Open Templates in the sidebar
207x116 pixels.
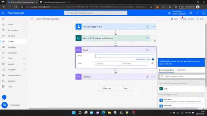point(12,47)
